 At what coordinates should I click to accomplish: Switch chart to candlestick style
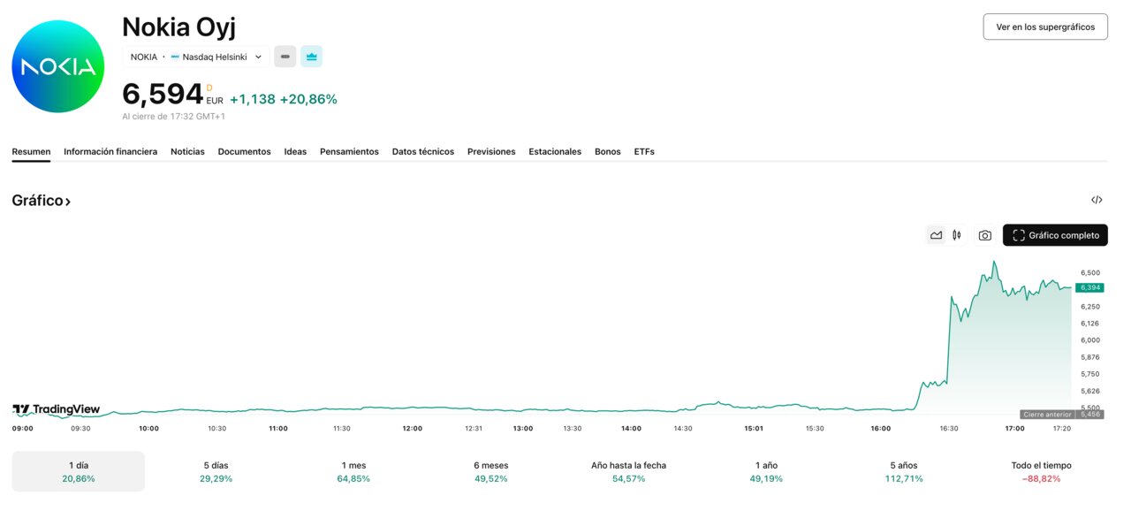[x=957, y=235]
